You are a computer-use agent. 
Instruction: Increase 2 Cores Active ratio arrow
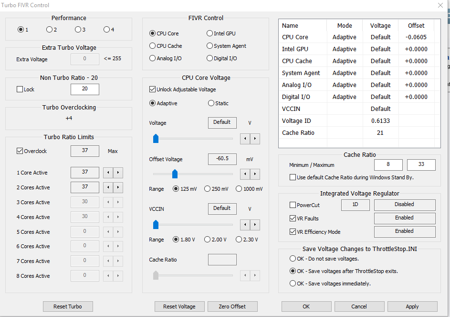[x=118, y=187]
